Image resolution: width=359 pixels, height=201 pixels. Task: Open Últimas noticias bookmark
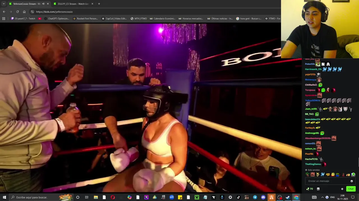(x=220, y=19)
